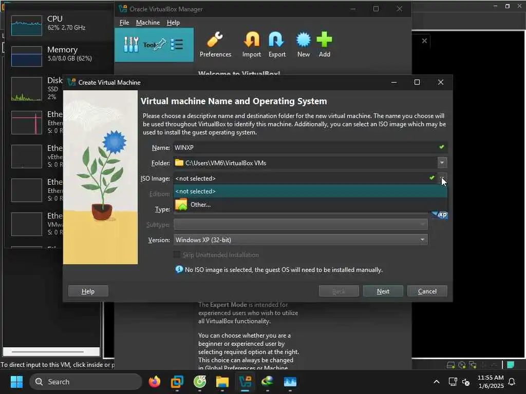526x394 pixels.
Task: Click the New virtual machine icon
Action: click(x=304, y=45)
